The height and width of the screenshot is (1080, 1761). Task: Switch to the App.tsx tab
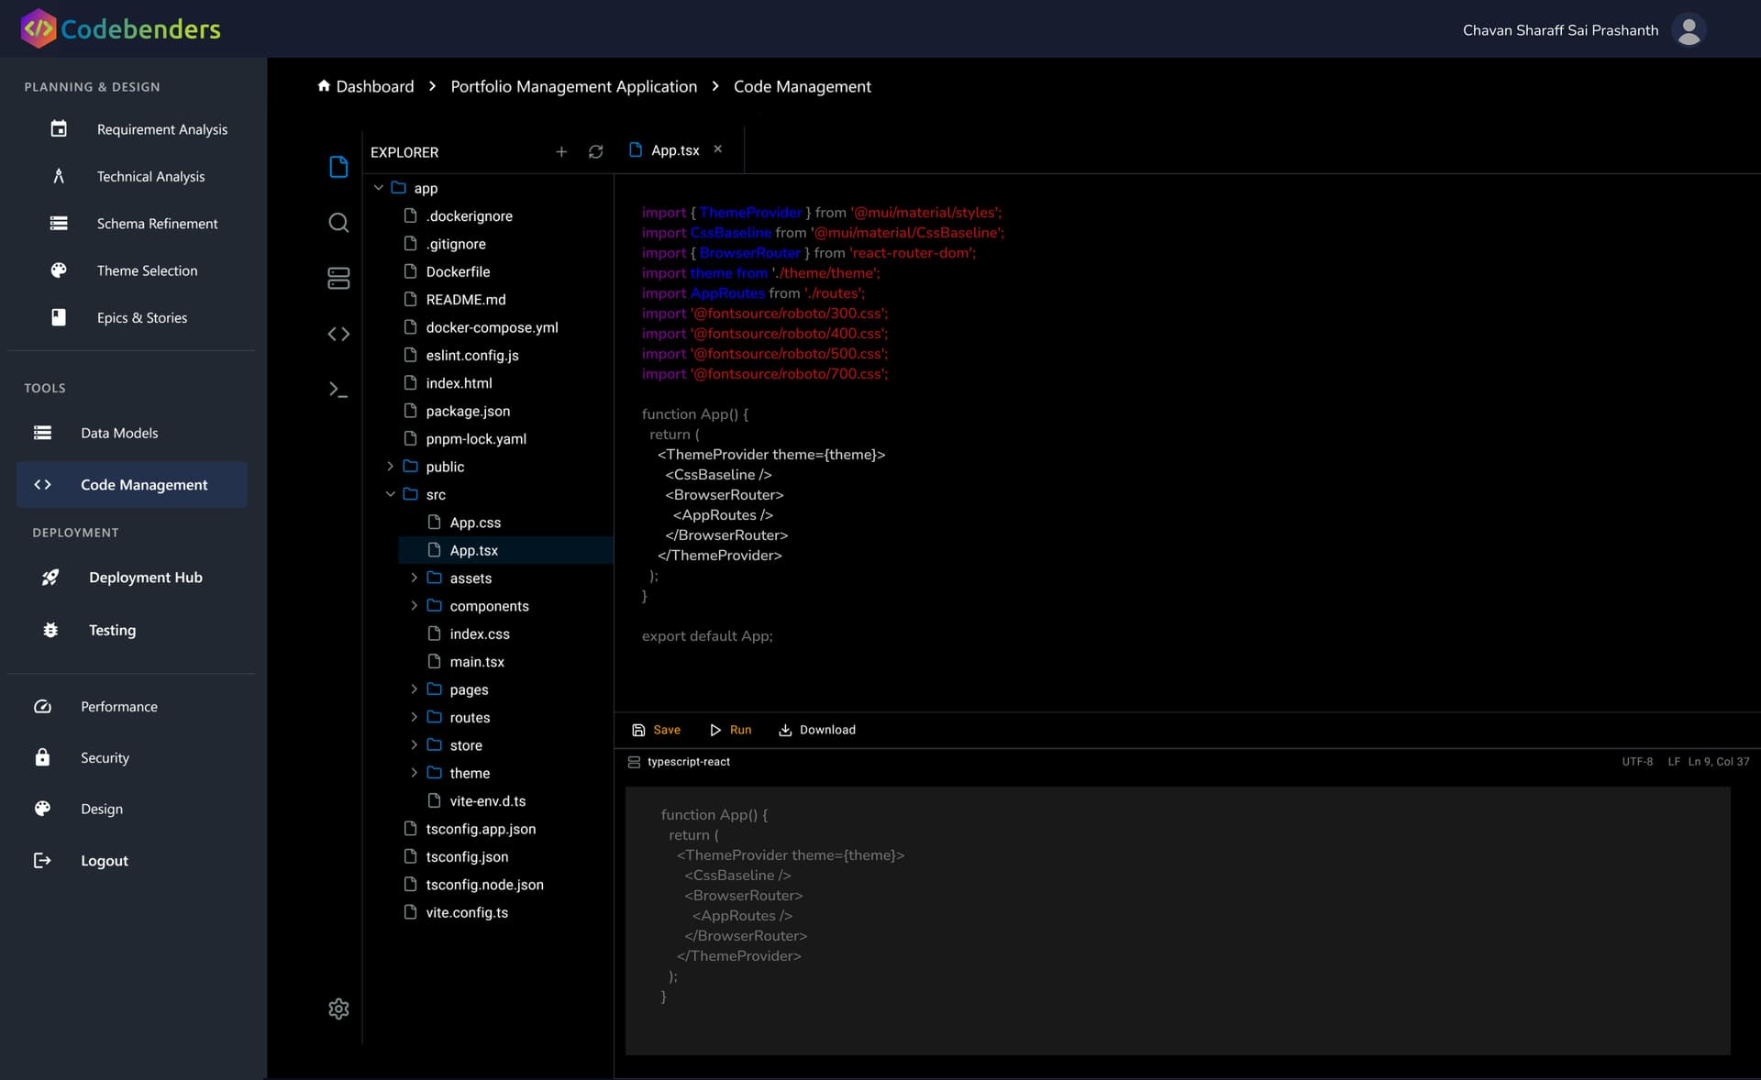point(674,149)
